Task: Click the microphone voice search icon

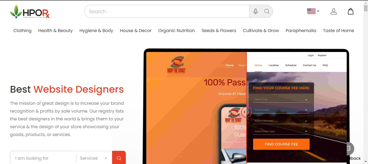Action: [255, 12]
